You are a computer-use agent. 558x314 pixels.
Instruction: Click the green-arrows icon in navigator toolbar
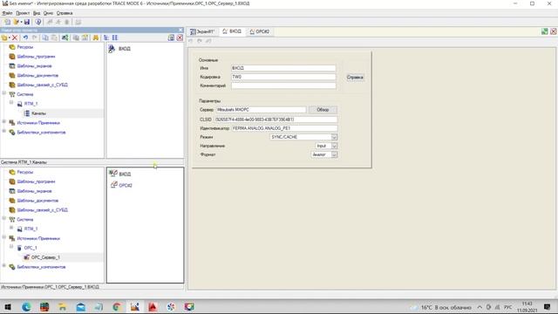click(x=65, y=38)
